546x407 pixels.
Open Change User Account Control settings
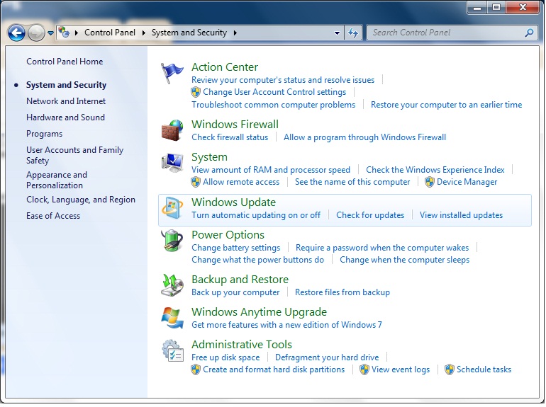pos(274,92)
